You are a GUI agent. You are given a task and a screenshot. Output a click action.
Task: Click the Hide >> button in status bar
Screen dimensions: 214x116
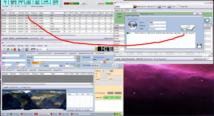click(x=118, y=114)
